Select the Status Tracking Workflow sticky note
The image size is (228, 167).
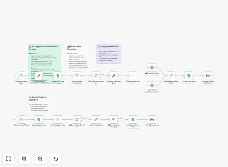[42, 104]
